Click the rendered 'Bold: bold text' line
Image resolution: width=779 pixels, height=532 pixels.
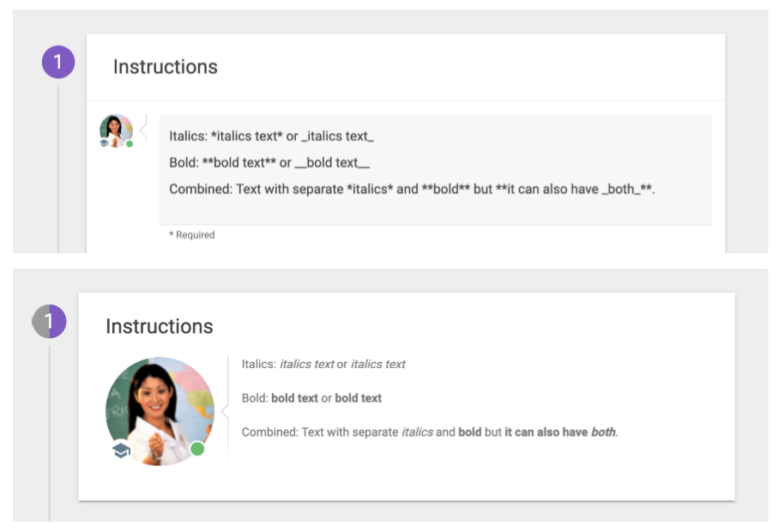pyautogui.click(x=311, y=398)
